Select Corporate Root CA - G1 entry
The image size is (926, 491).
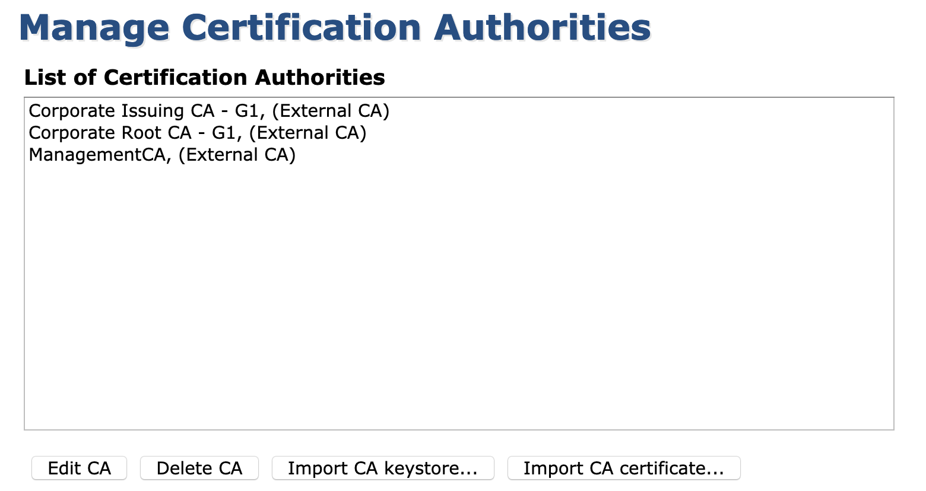[x=198, y=133]
